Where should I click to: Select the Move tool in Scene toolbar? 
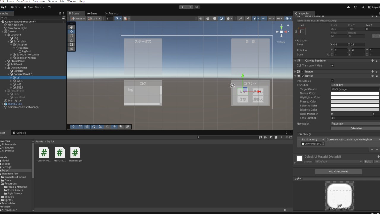coord(72,32)
